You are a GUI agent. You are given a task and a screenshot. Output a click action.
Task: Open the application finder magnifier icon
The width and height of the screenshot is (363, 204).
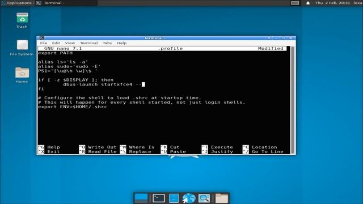pos(204,198)
